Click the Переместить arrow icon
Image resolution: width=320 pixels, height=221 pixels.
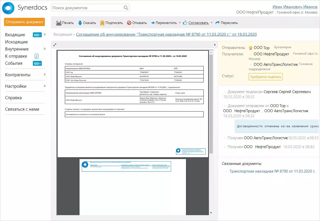coord(153,23)
